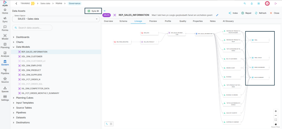Toggle lineage layout direction button

coord(107,124)
